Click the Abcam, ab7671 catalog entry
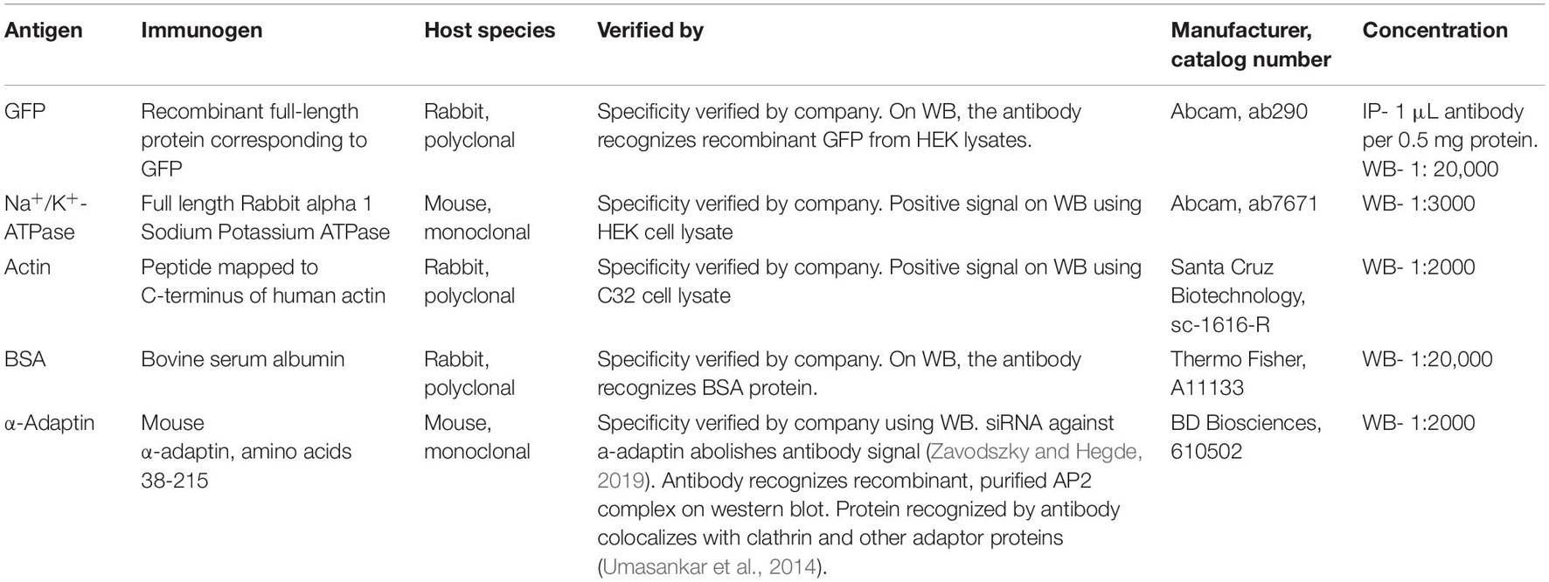The image size is (1549, 582). coord(1245,204)
